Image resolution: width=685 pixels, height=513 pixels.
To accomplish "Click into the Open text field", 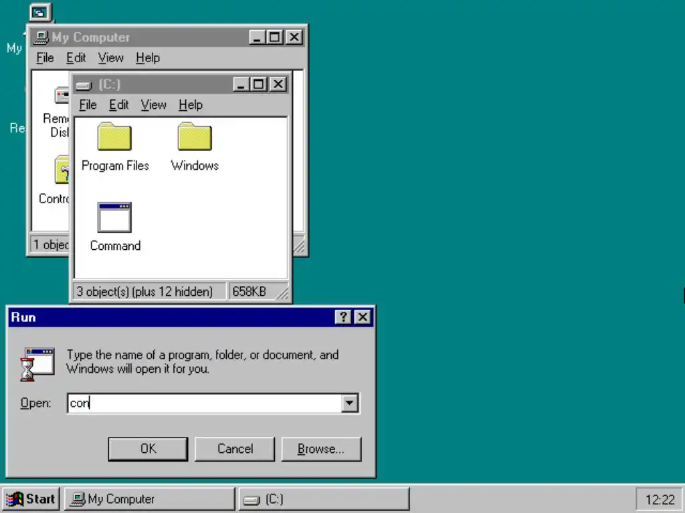I will 205,403.
